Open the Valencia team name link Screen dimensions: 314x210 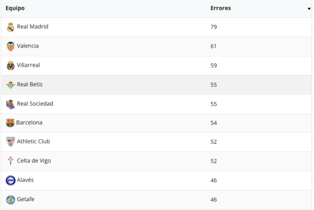28,46
